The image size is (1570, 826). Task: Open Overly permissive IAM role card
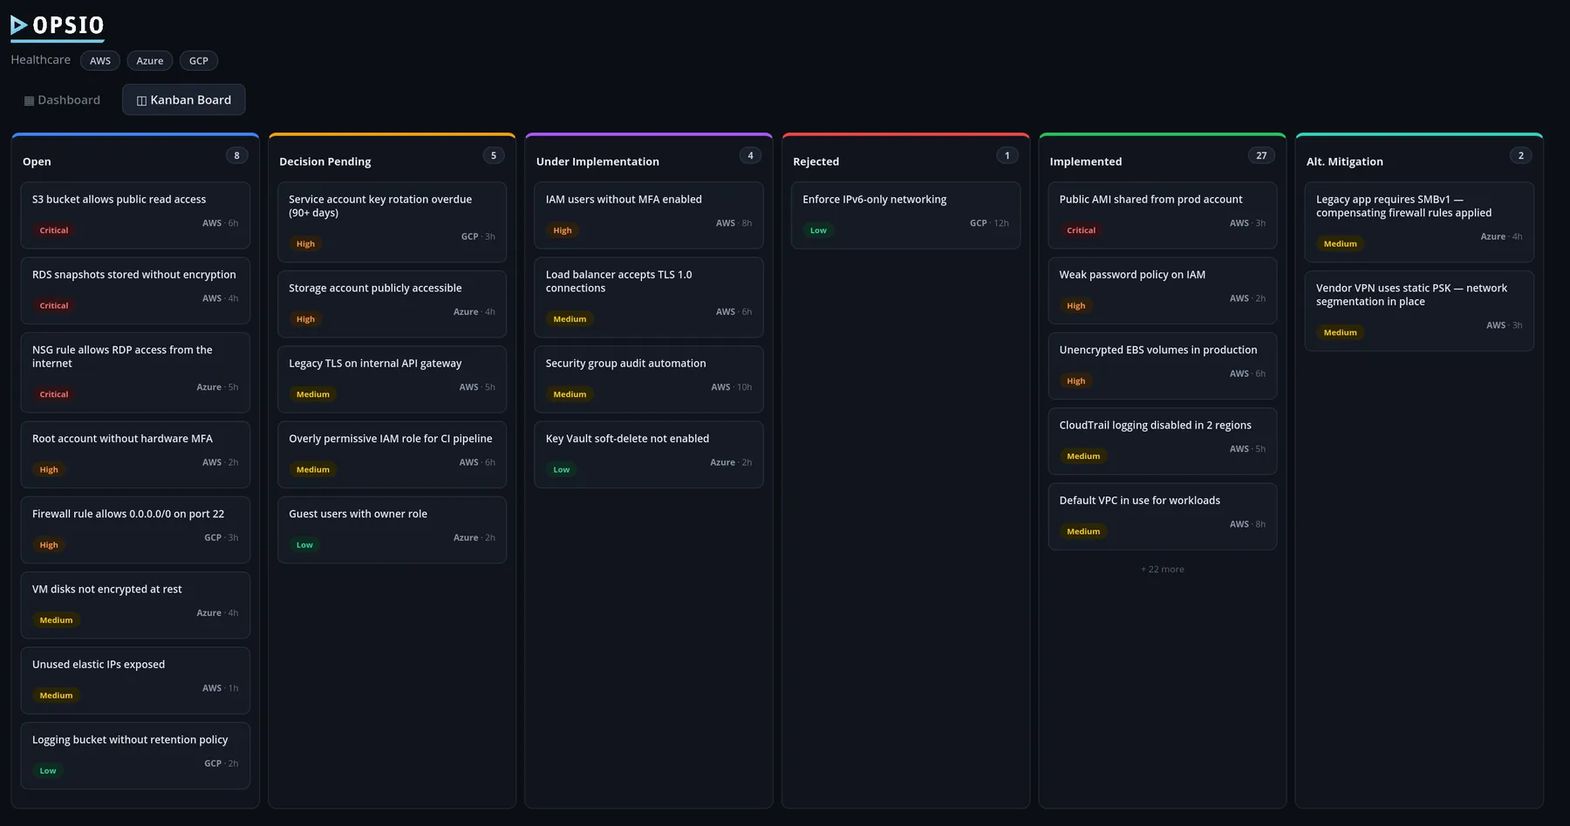coord(392,454)
